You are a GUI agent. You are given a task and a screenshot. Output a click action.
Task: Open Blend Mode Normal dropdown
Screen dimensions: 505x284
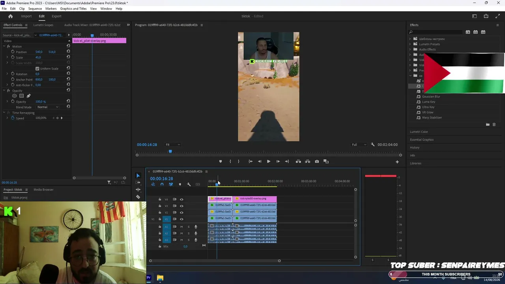pos(48,107)
